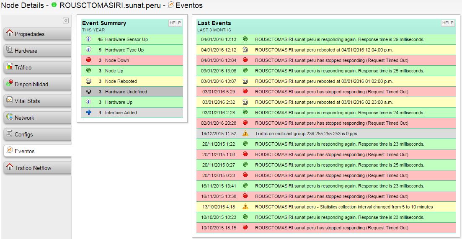462x239 pixels.
Task: Click the 16/11/2015 13:38 stopped responding message
Action: coord(331,197)
